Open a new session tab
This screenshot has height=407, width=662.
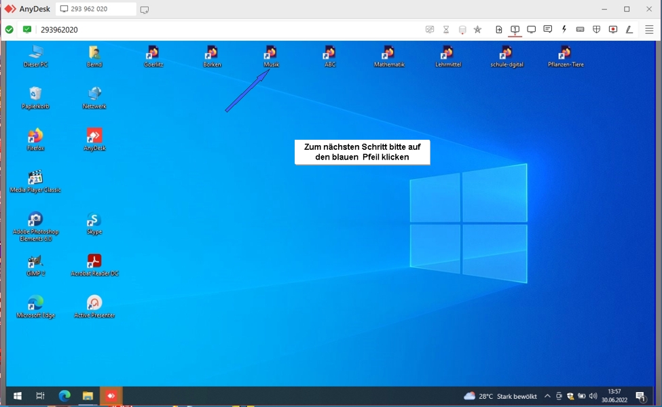point(145,9)
